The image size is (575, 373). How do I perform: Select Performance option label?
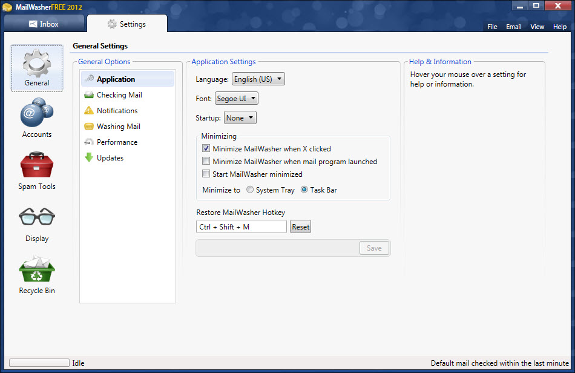[117, 142]
